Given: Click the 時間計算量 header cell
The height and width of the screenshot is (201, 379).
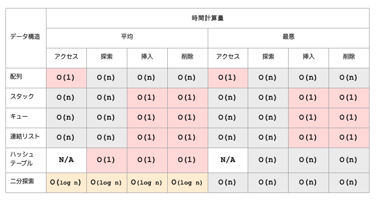Looking at the screenshot, I should (x=207, y=18).
